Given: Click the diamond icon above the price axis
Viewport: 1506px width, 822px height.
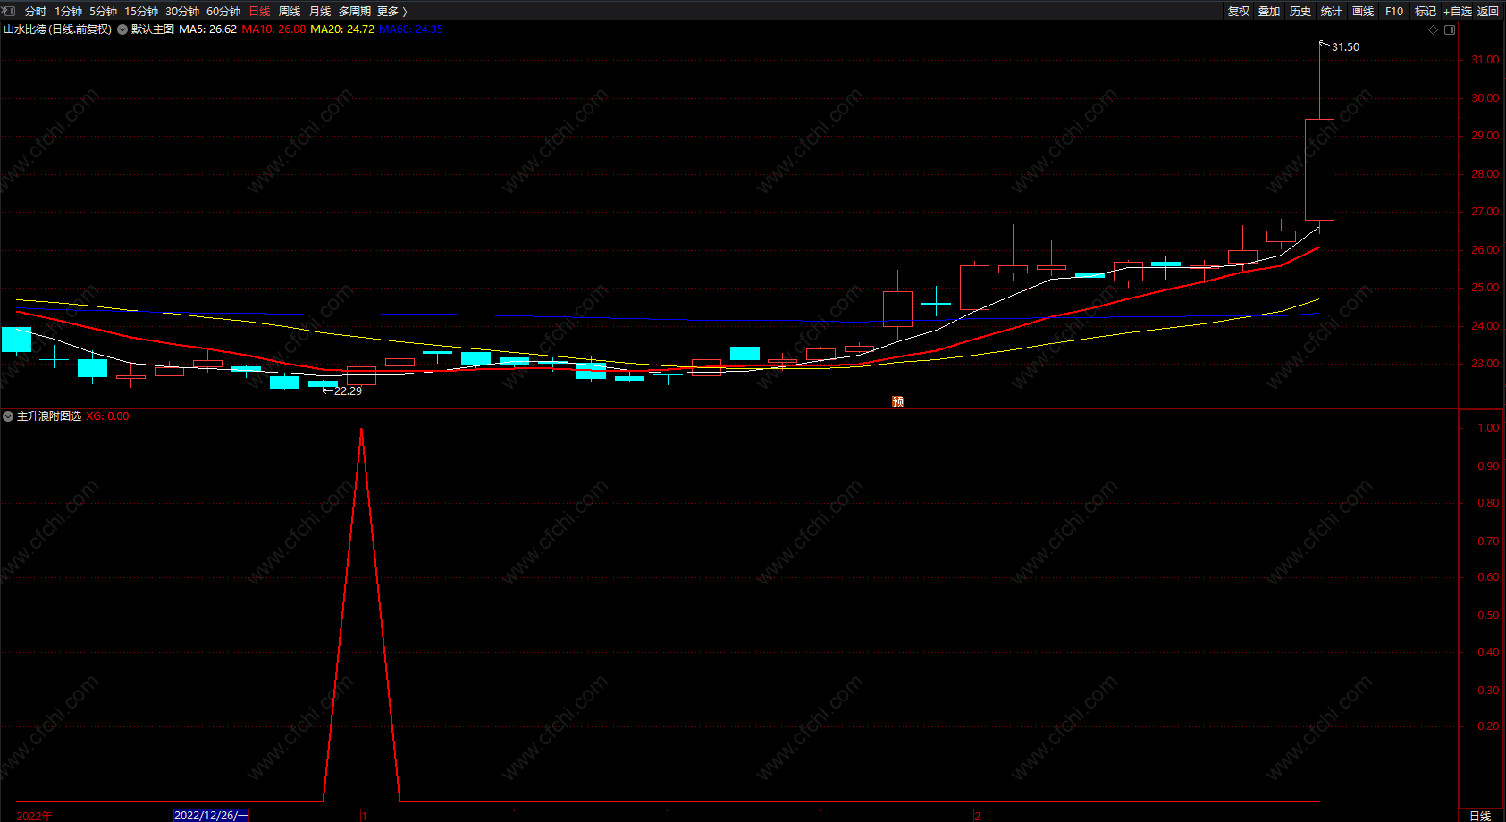Looking at the screenshot, I should 1434,29.
